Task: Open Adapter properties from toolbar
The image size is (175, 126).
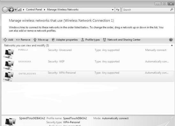Action: (x=67, y=40)
